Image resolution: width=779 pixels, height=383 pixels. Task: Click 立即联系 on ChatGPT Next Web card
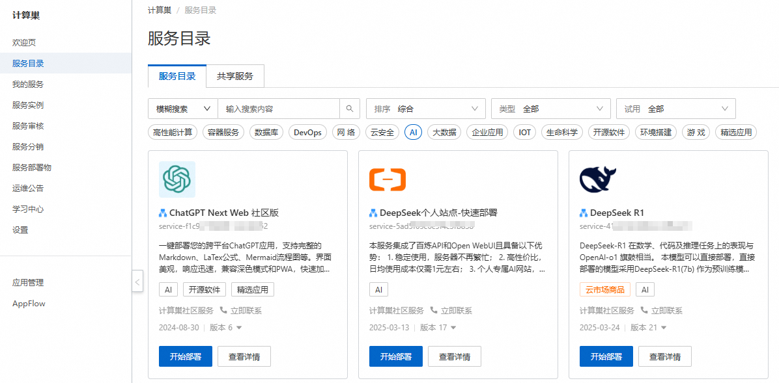246,311
